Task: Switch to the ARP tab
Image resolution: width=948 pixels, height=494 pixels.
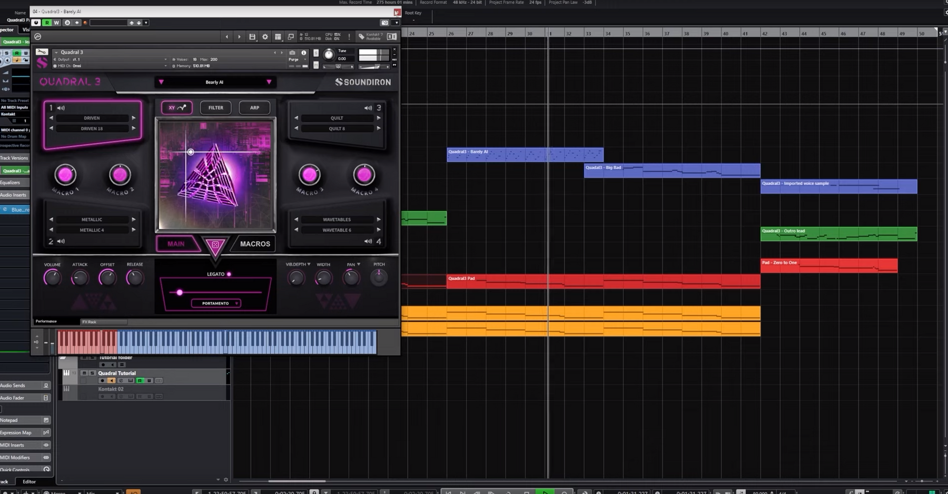Action: pyautogui.click(x=254, y=107)
